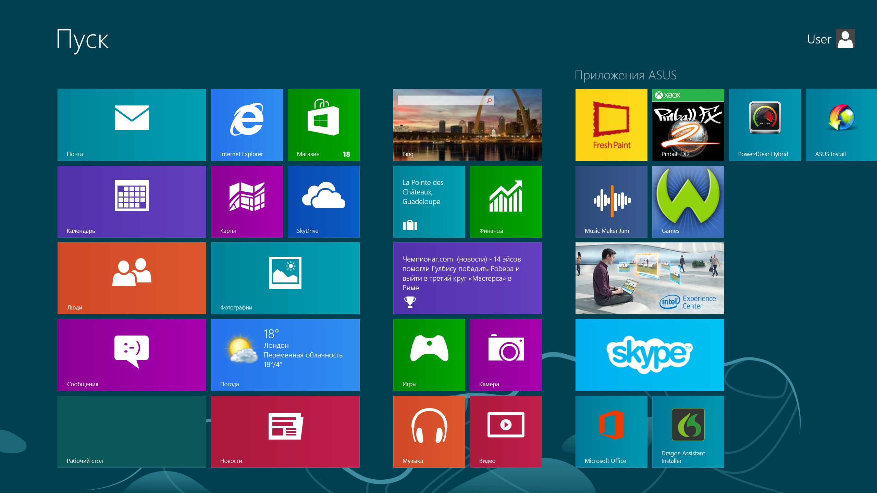Screen dimensions: 877x493
Task: Open the Игры Xbox controller tile
Action: [x=429, y=355]
